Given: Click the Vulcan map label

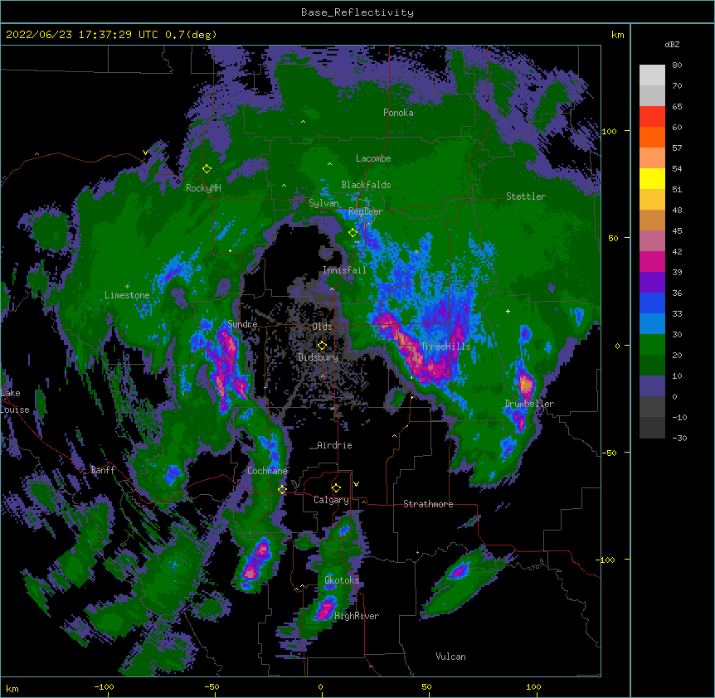Looking at the screenshot, I should (x=450, y=657).
